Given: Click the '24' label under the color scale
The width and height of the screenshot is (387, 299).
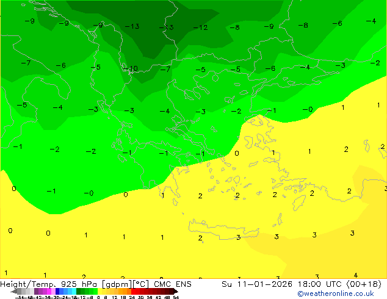Looking at the screenshot, I should [132, 297].
